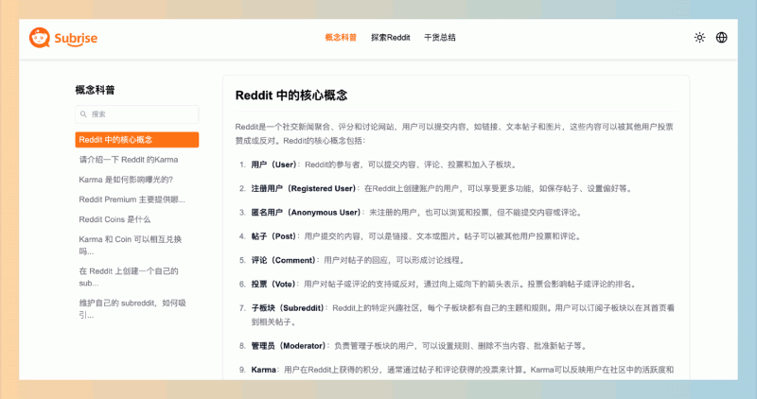Click the list term 投票（Vote）
757x399 pixels.
coord(273,285)
